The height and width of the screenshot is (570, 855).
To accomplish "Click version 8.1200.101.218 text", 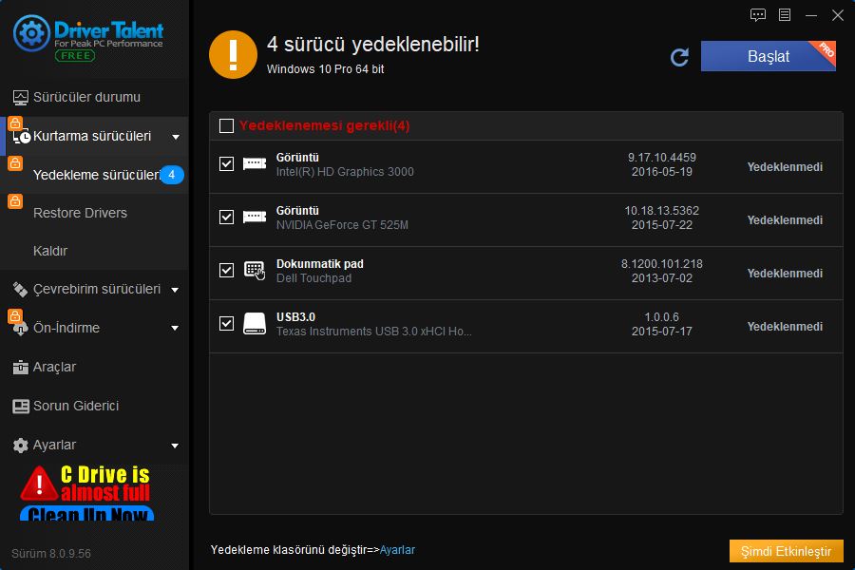I will (662, 264).
